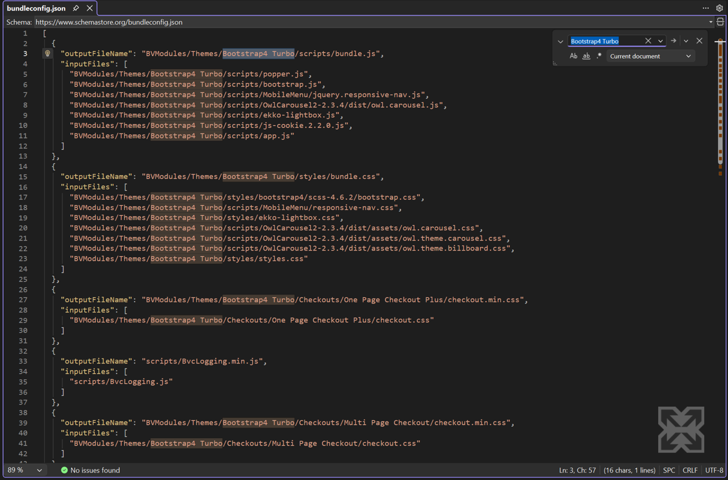Click "outputFileName" key on line 3

[x=97, y=54]
